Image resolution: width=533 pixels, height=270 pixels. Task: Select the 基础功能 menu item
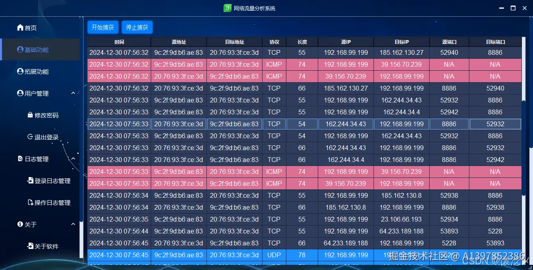pos(40,50)
